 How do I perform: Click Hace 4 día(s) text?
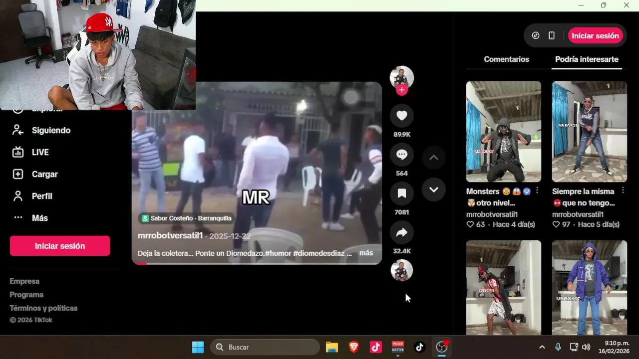(514, 225)
